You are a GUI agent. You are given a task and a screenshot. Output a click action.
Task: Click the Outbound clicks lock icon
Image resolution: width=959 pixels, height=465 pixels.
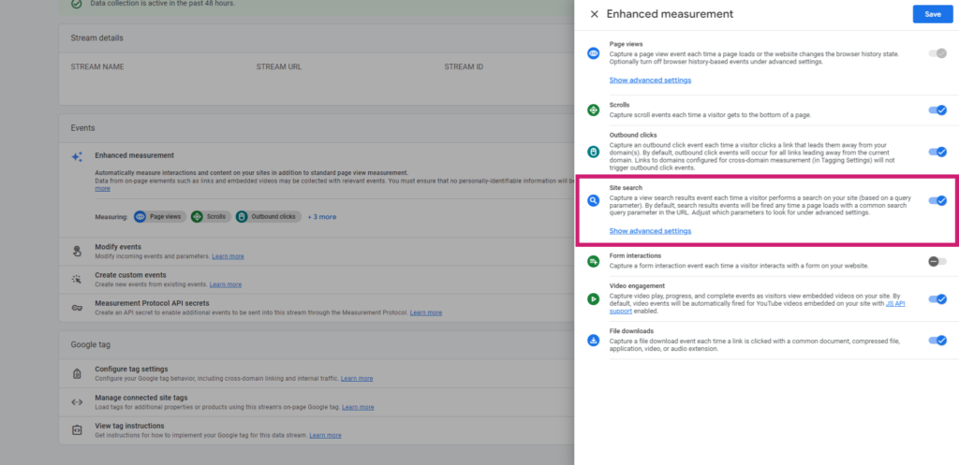[x=593, y=152]
